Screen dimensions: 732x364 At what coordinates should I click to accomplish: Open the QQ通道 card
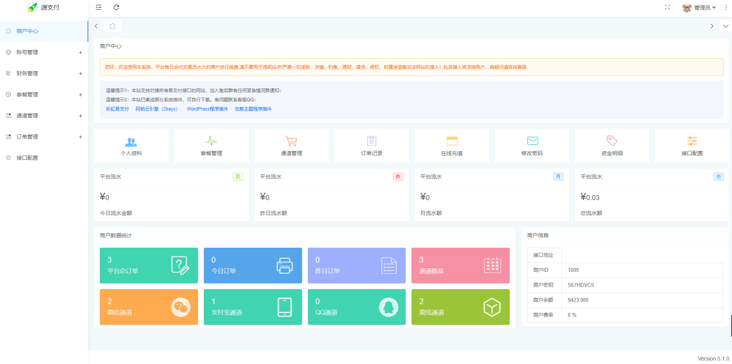[357, 307]
